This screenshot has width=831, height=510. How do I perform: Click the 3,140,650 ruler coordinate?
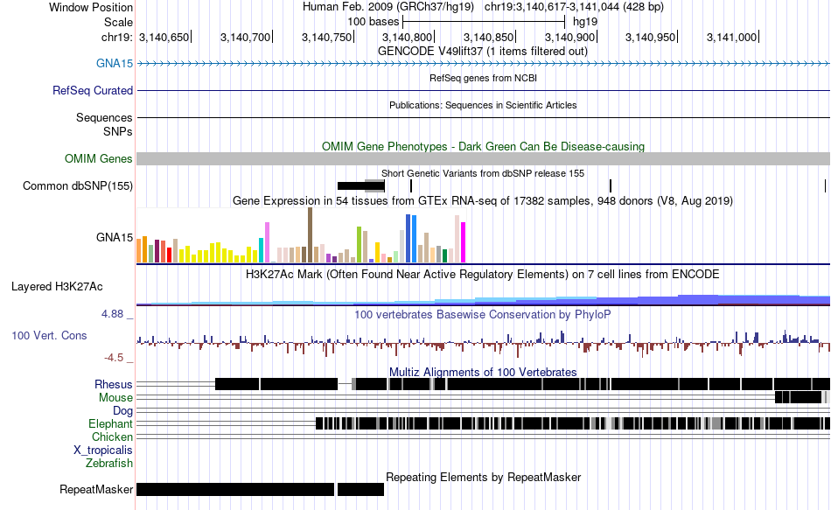[164, 37]
